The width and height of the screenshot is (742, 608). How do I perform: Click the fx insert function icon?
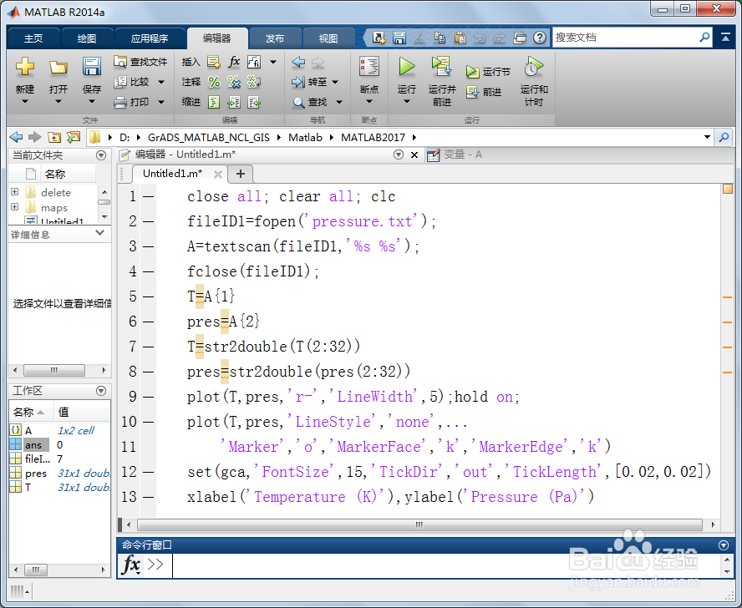pos(234,62)
